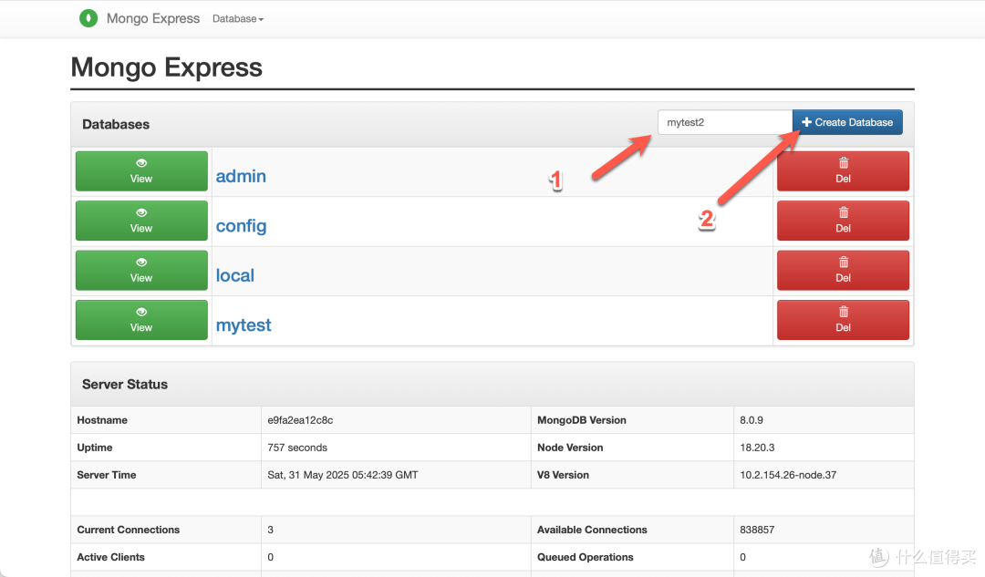
Task: Click Node version value 18.20.3
Action: (757, 448)
